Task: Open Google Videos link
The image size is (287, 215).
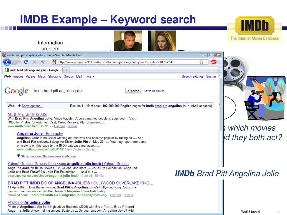Action: (31, 76)
